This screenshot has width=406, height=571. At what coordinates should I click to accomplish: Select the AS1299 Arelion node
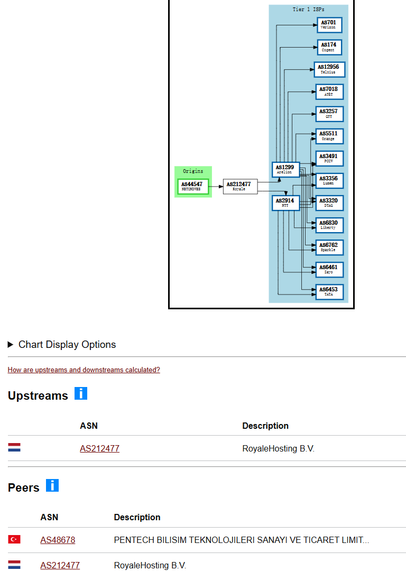pyautogui.click(x=286, y=170)
